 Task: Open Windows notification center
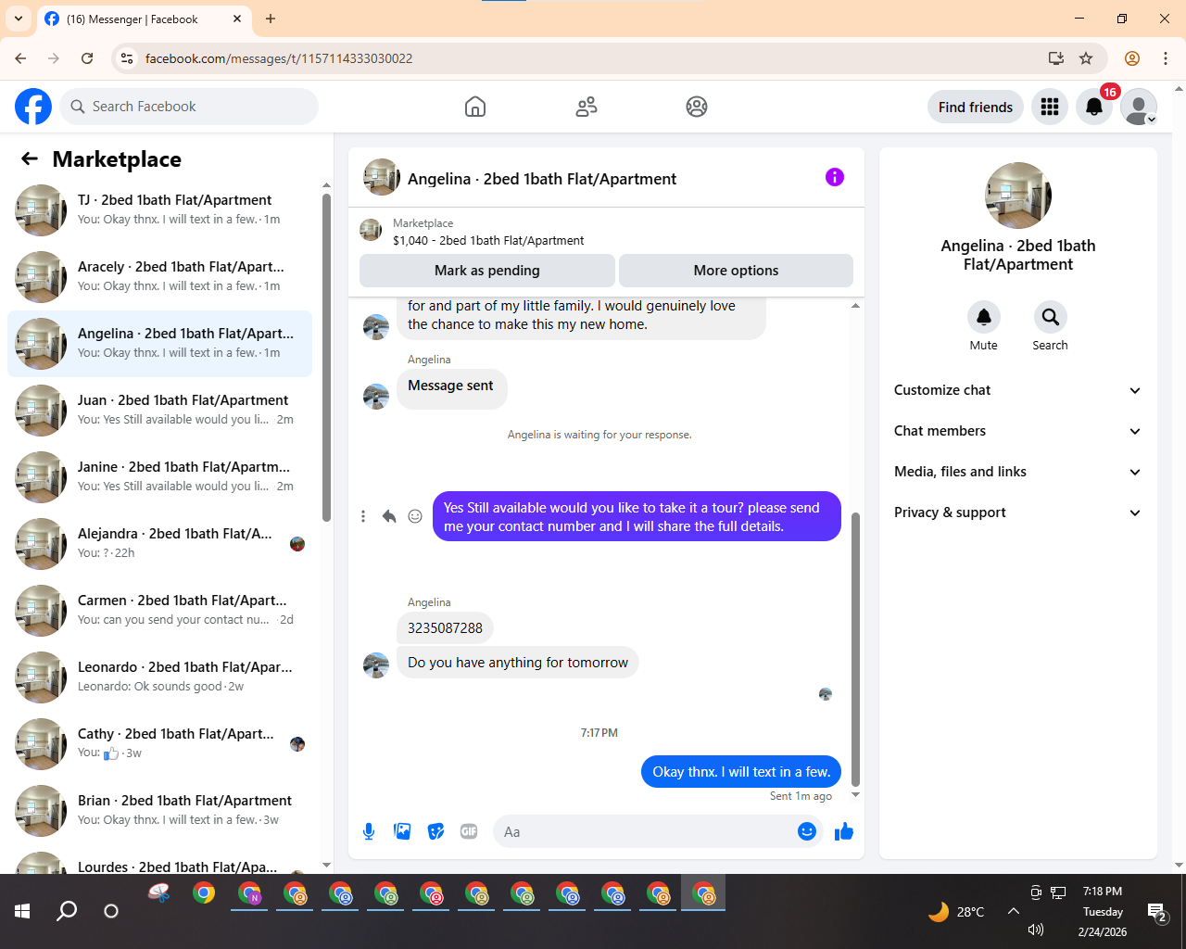click(1157, 912)
